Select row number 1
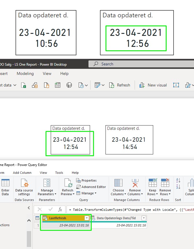The height and width of the screenshot is (249, 194). tap(38, 225)
